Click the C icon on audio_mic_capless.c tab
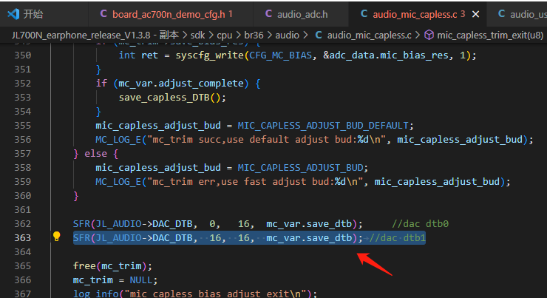 [364, 13]
